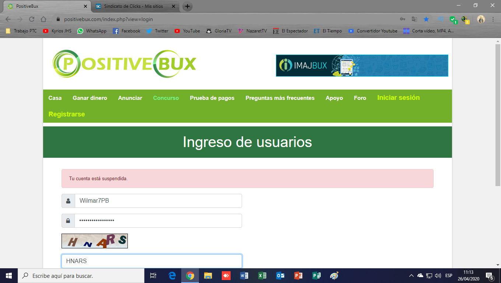This screenshot has width=501, height=283.
Task: Open Twitter bookmark
Action: point(157,31)
